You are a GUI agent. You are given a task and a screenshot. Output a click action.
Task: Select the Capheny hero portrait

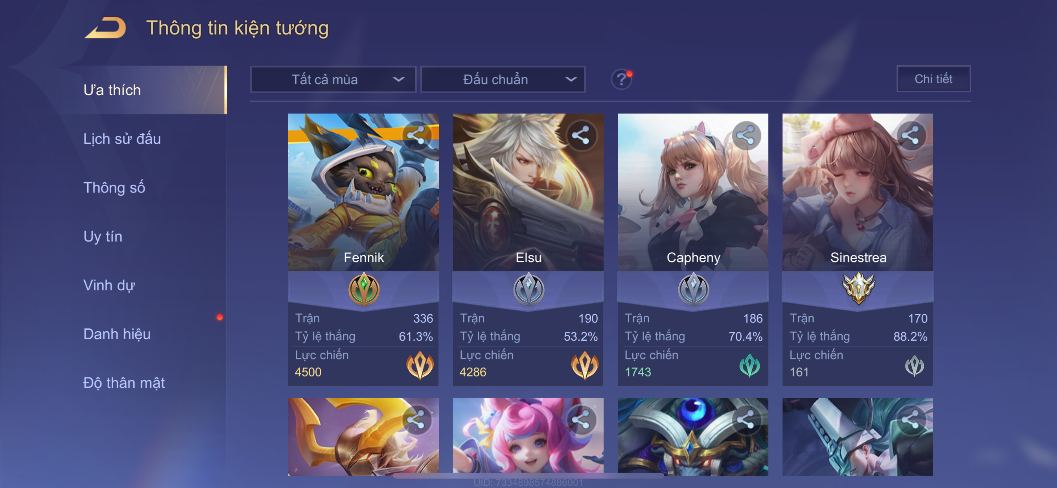click(692, 192)
